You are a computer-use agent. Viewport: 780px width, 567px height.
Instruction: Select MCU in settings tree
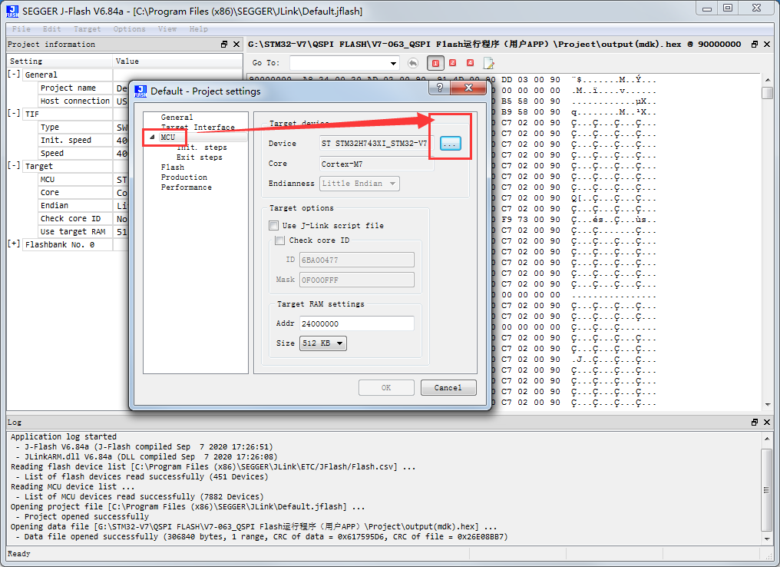pyautogui.click(x=167, y=138)
